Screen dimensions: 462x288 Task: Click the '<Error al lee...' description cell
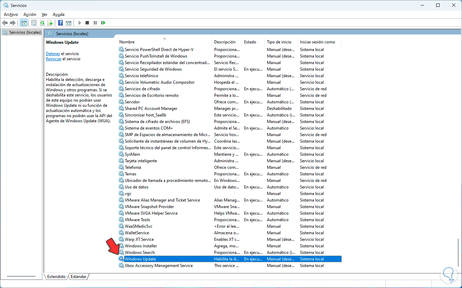227,226
